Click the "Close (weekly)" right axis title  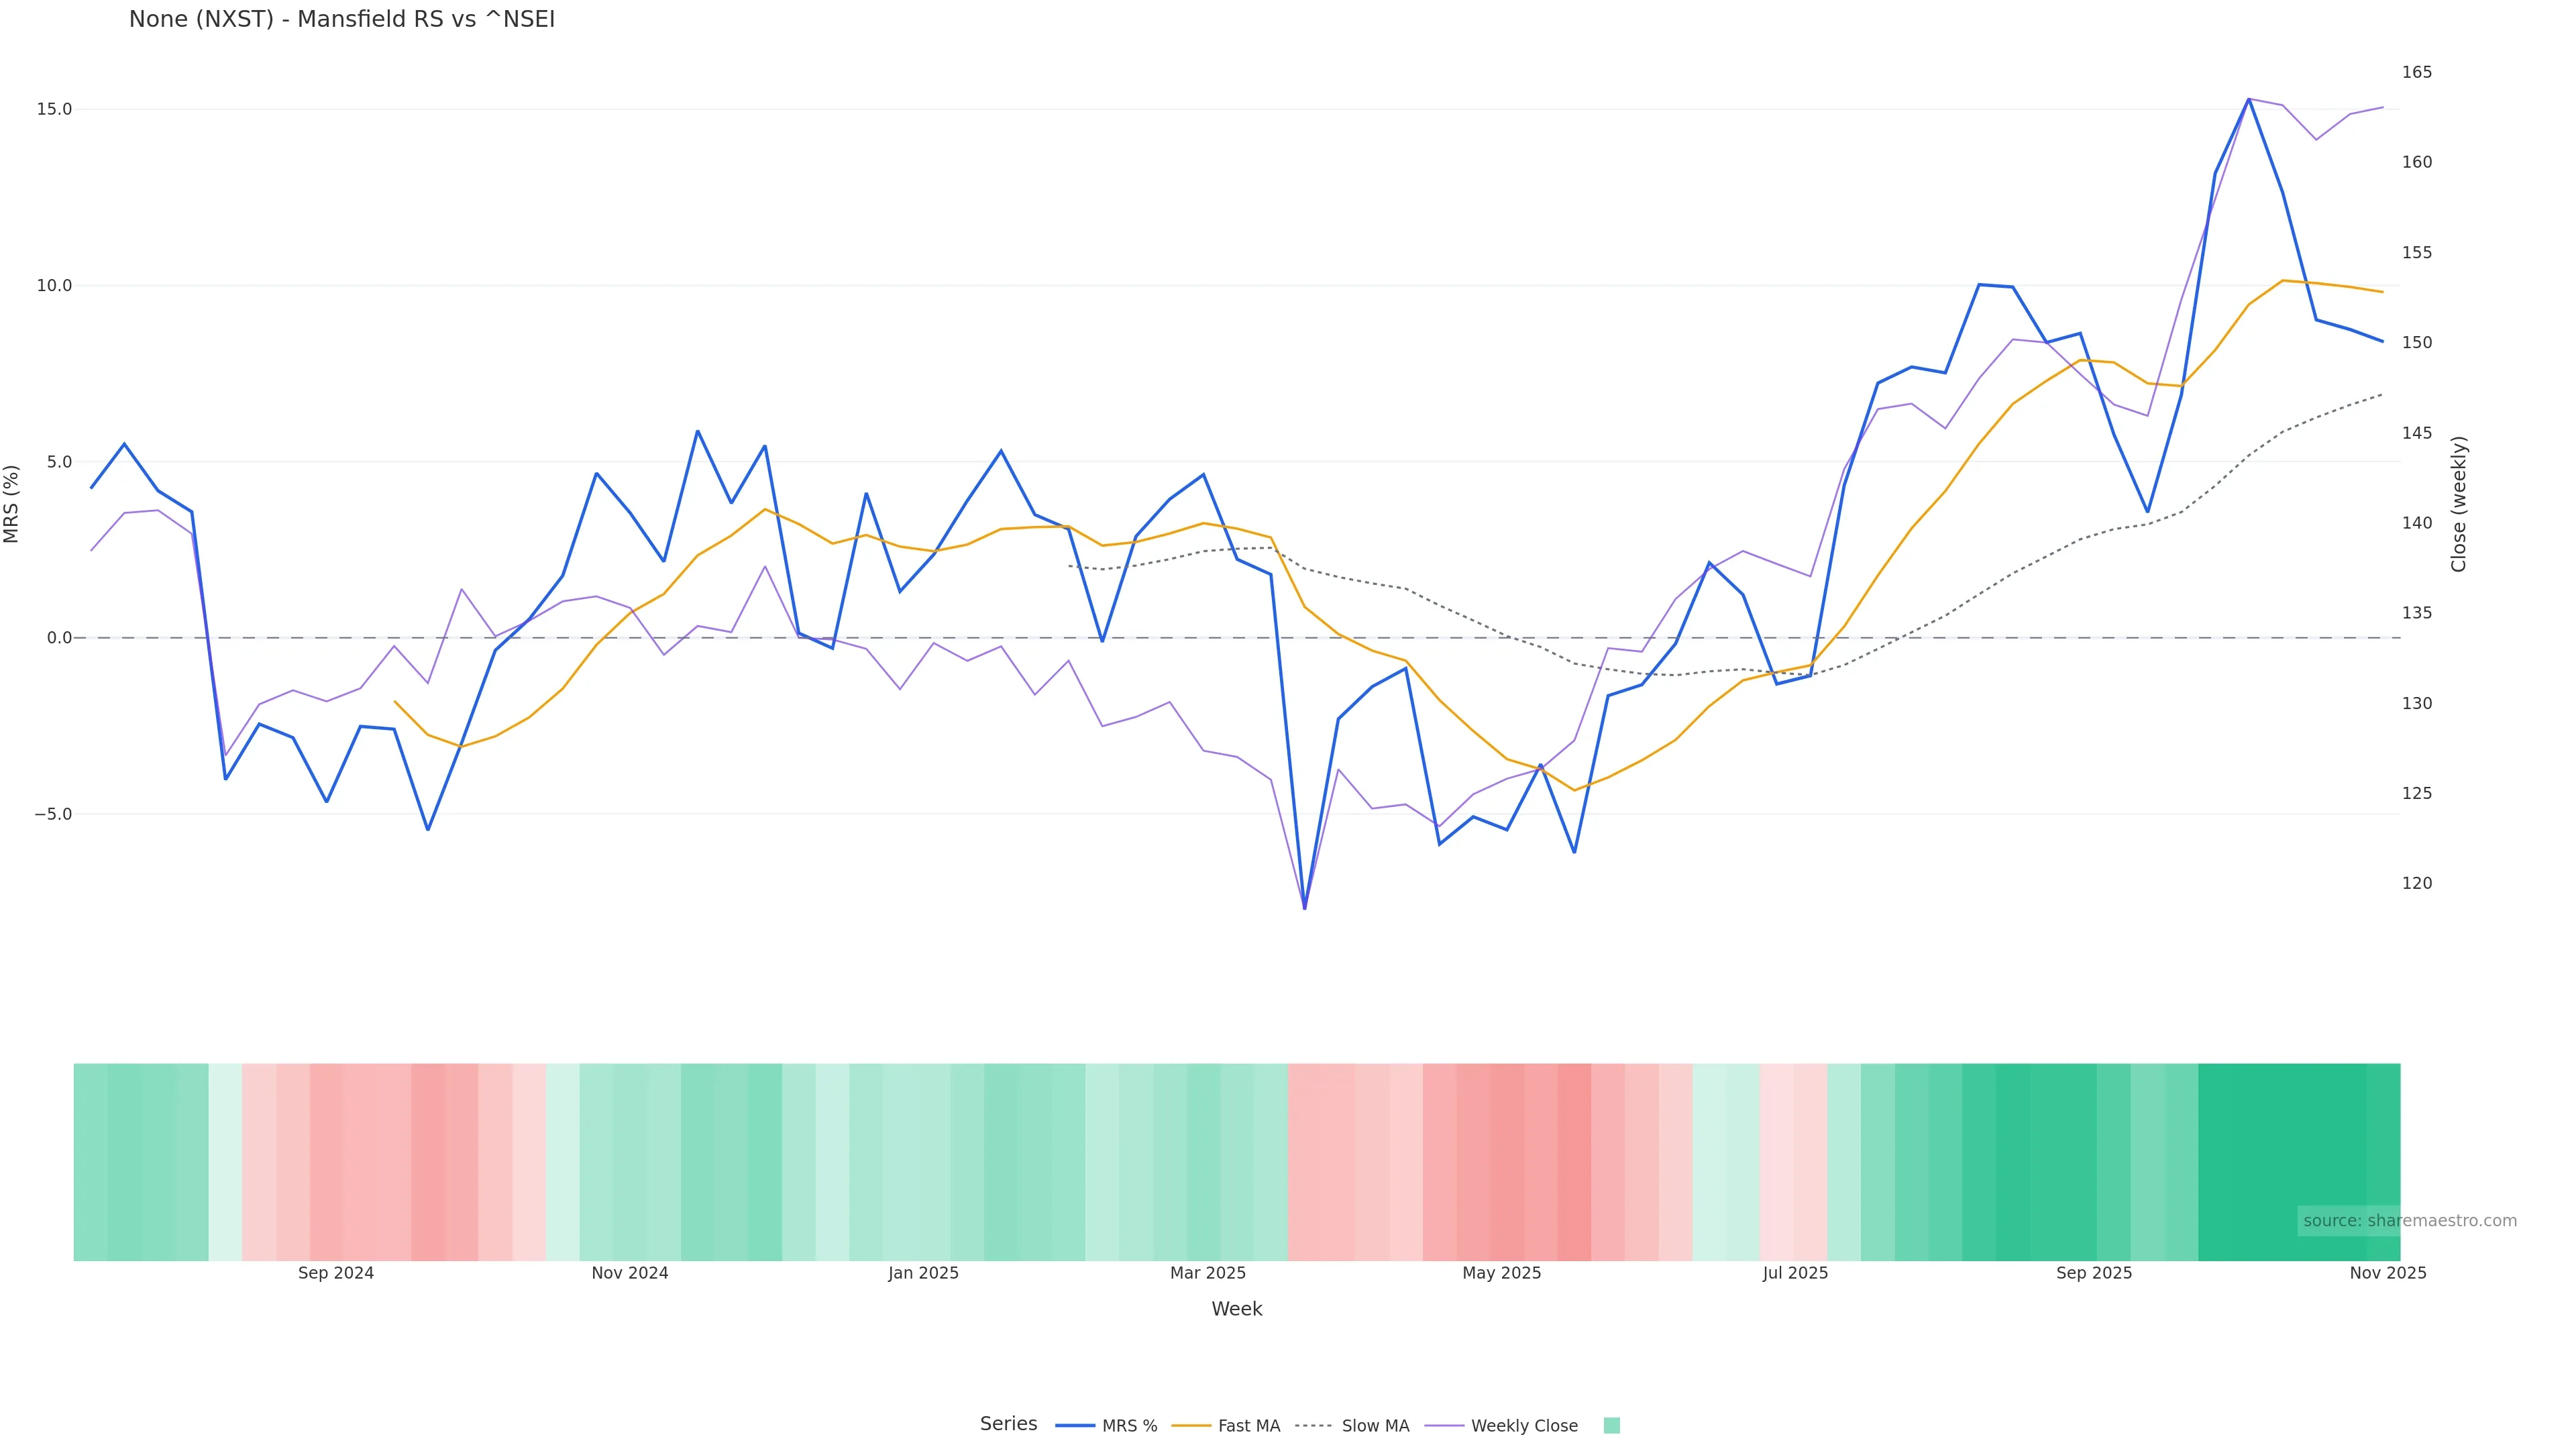[x=2459, y=504]
